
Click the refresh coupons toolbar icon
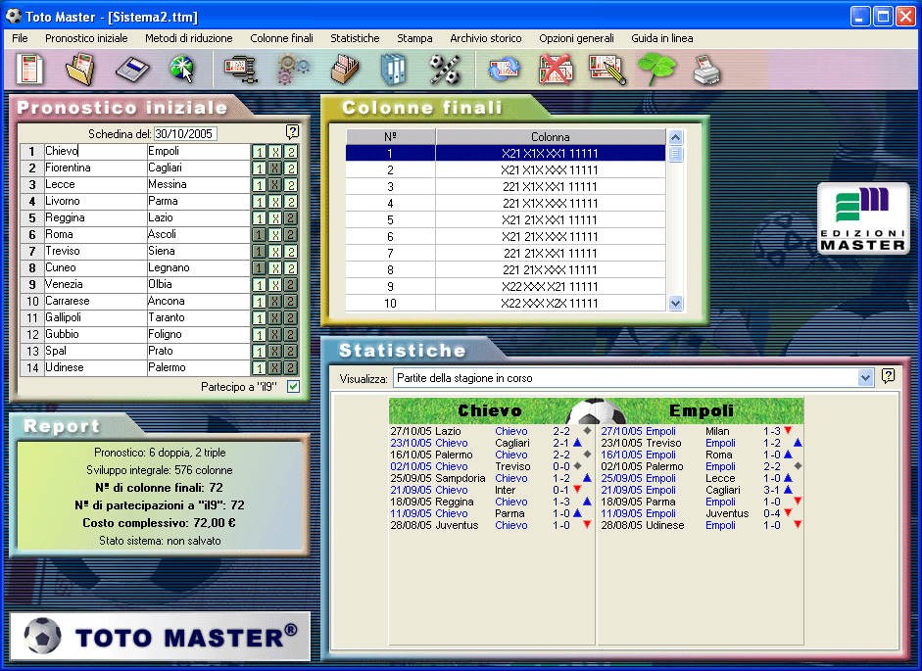(x=504, y=70)
